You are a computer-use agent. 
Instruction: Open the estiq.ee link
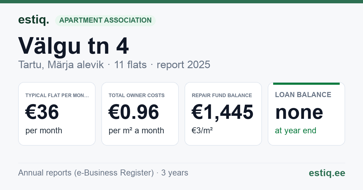327,173
